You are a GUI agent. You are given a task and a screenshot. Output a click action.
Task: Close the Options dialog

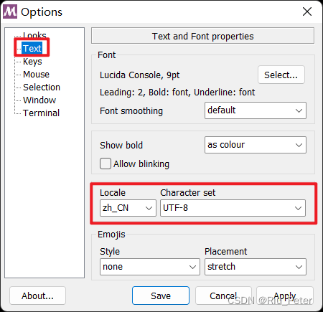coord(307,11)
